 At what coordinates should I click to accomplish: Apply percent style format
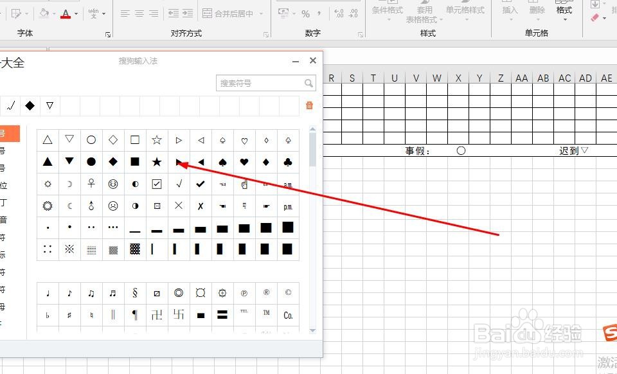pos(306,13)
